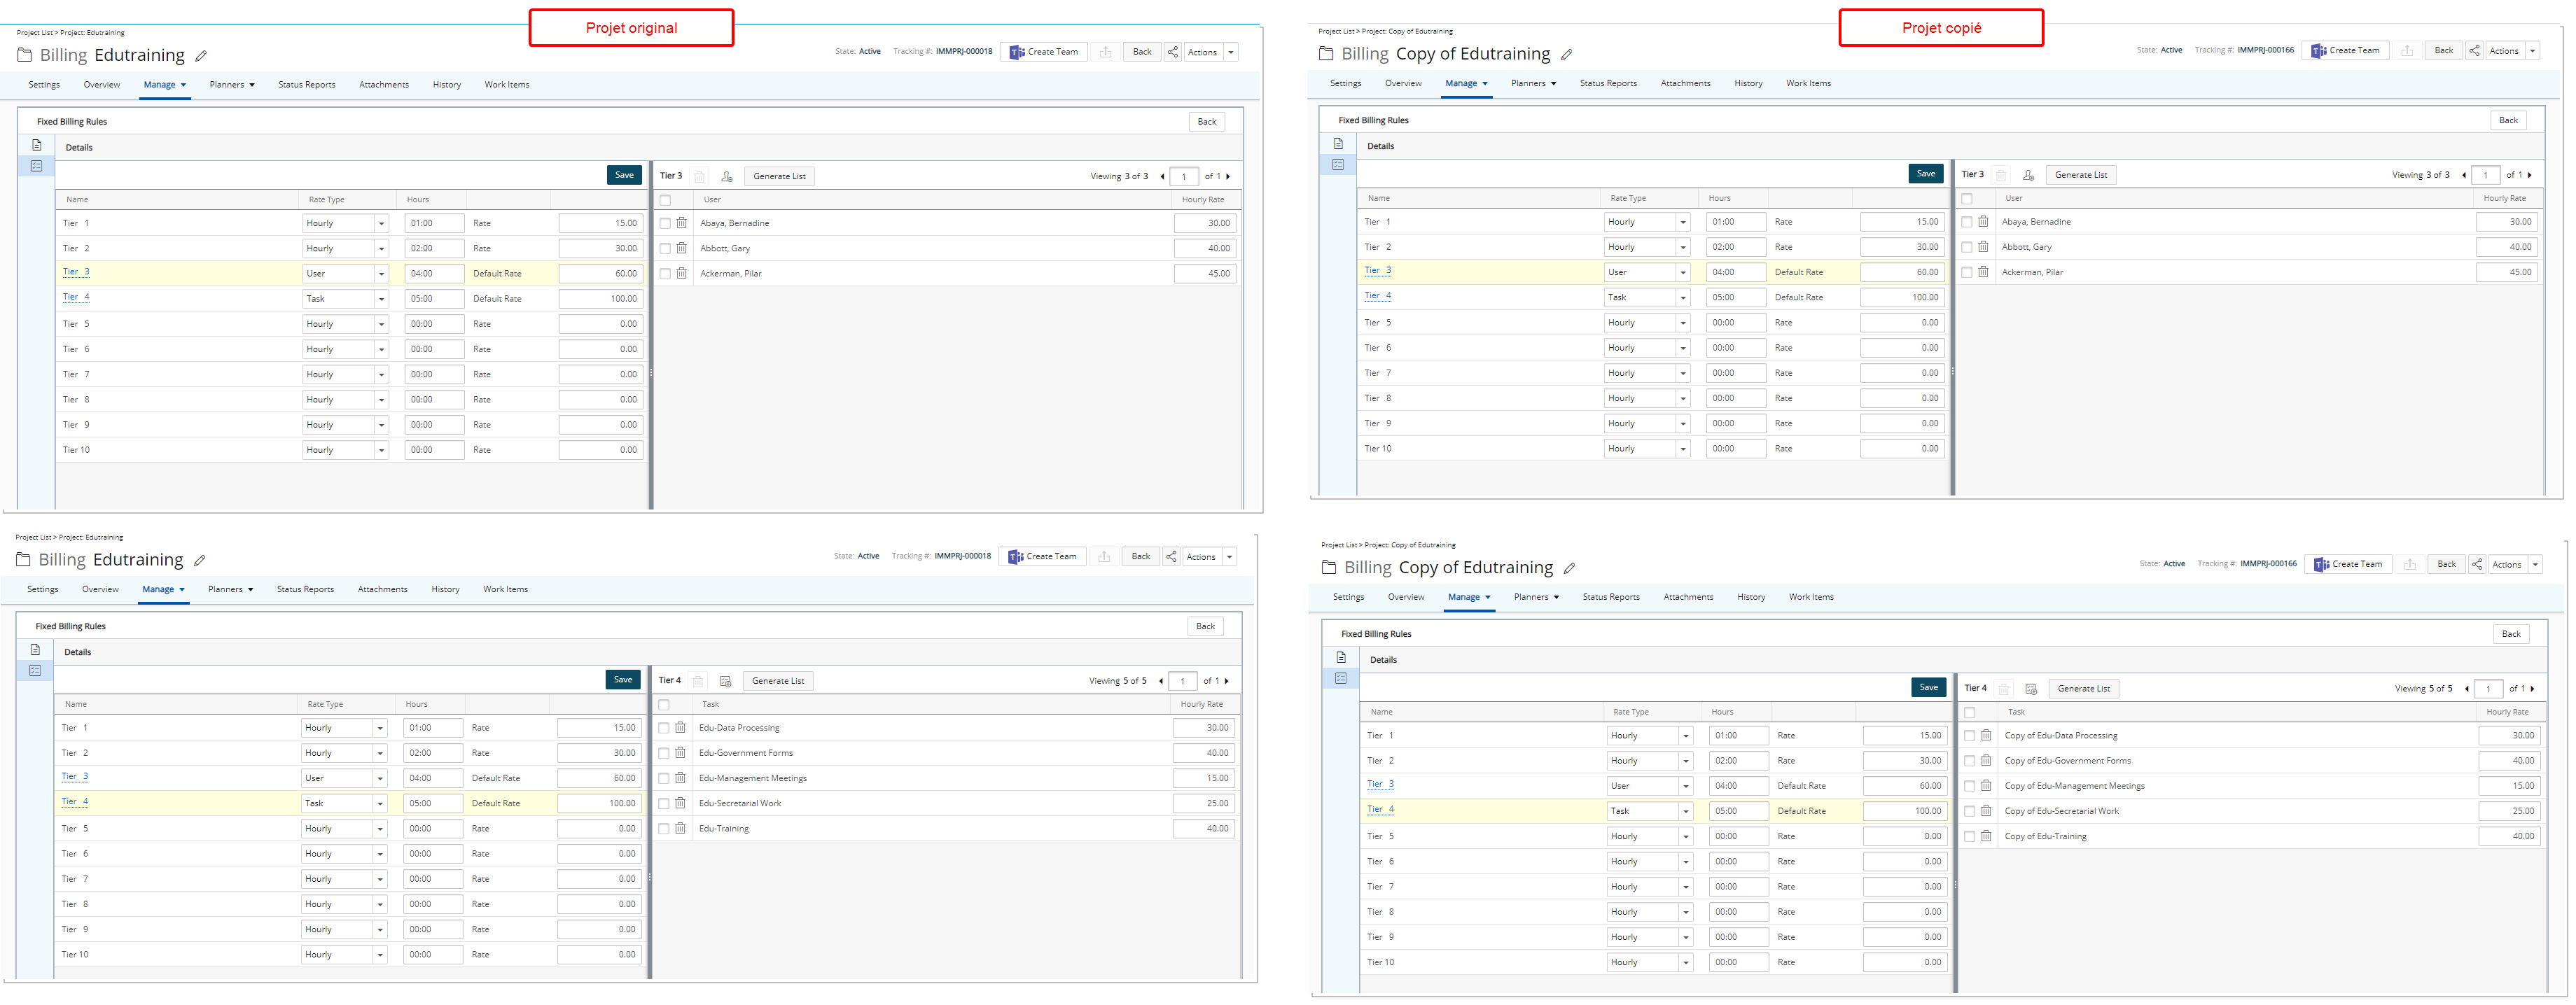Open Status Reports tab in Copy of Edutraining Tier 3 view
The width and height of the screenshot is (2576, 1005).
click(1608, 83)
